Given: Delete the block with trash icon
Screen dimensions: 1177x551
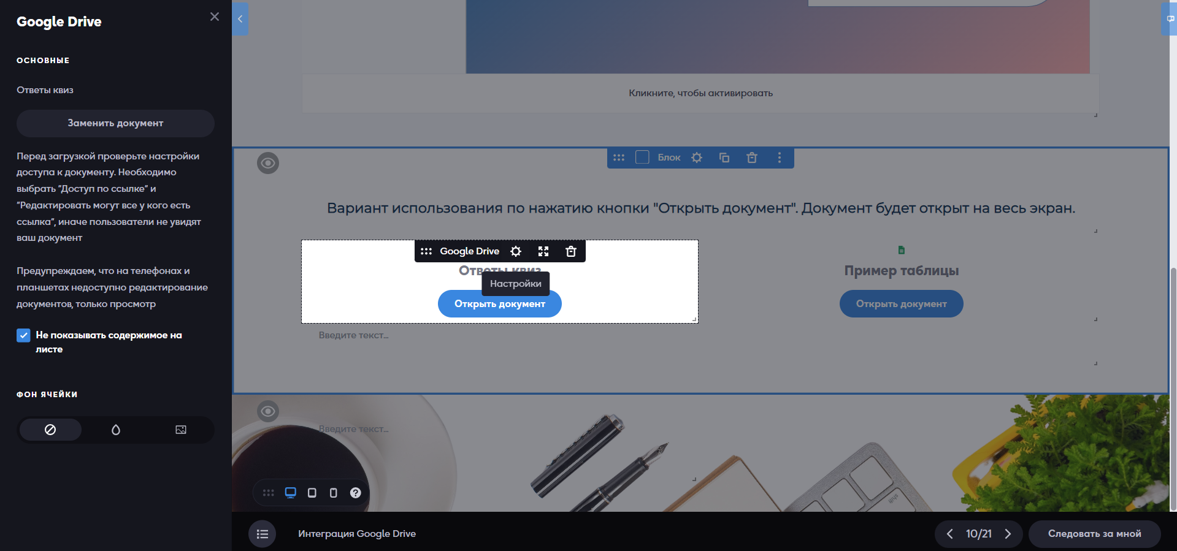Looking at the screenshot, I should (x=752, y=158).
